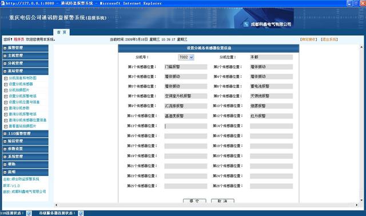Click the 第11个传感器位置 field
366x216 pixels.
pos(185,116)
